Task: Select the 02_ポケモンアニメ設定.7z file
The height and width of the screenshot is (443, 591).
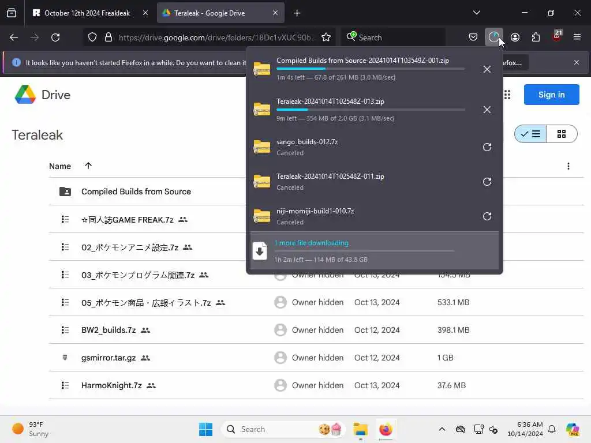Action: pyautogui.click(x=130, y=247)
